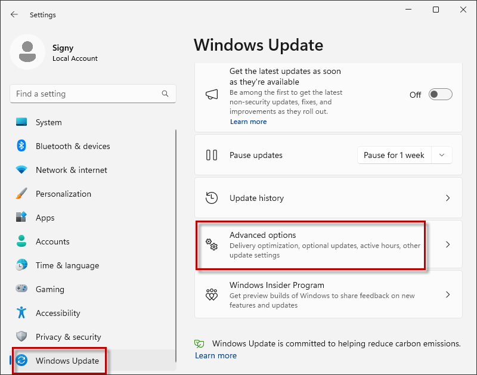Minimize the Settings window
The width and height of the screenshot is (477, 375).
tap(408, 10)
